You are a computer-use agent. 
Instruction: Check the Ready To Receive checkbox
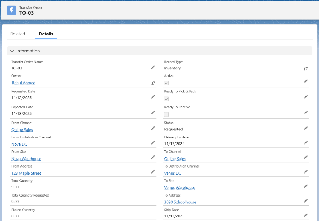pos(167,114)
